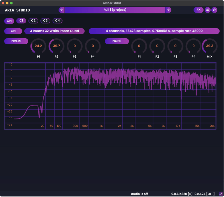Screen dimensions: 224x197
Task: Click the frequency response graph
Action: (110, 96)
